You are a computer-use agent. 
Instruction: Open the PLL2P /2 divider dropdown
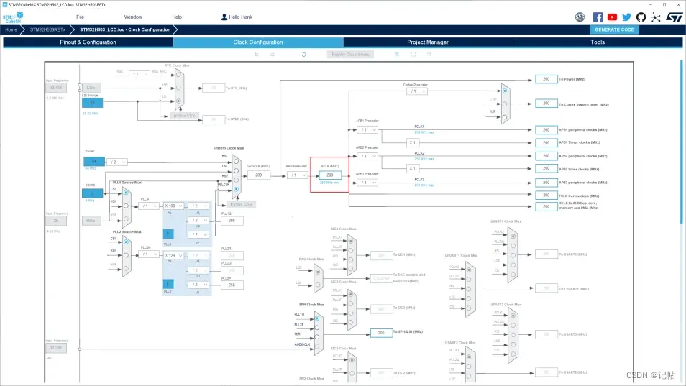pyautogui.click(x=198, y=284)
